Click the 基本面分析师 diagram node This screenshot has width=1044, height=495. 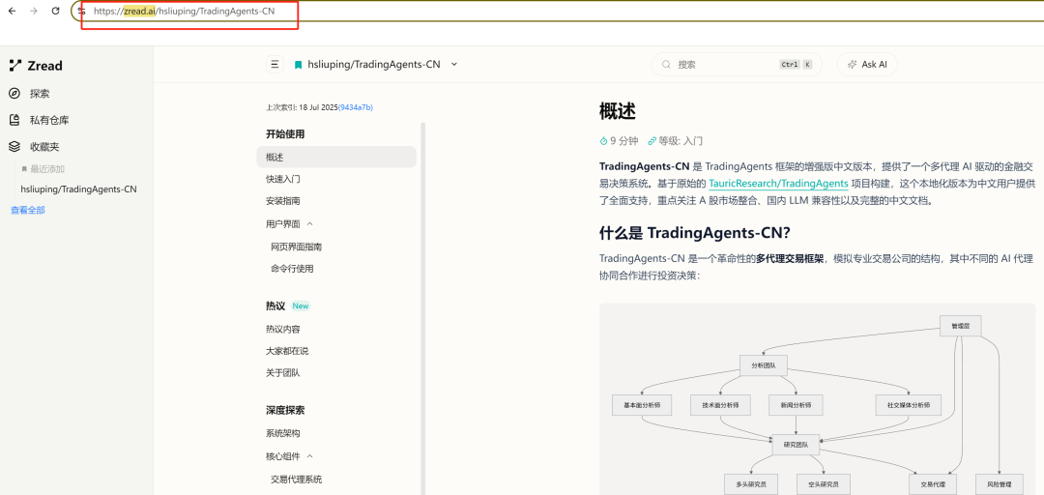642,405
